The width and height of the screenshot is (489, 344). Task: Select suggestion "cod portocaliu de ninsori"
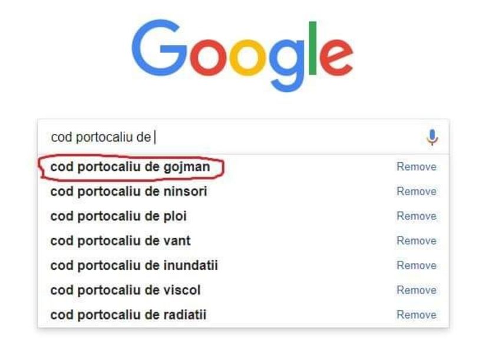click(x=128, y=192)
